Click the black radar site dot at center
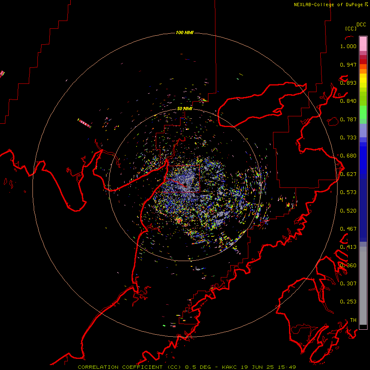The height and width of the screenshot is (370, 370). coord(185,184)
